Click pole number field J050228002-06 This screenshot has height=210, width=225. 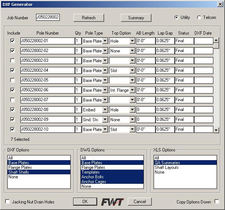(47, 90)
